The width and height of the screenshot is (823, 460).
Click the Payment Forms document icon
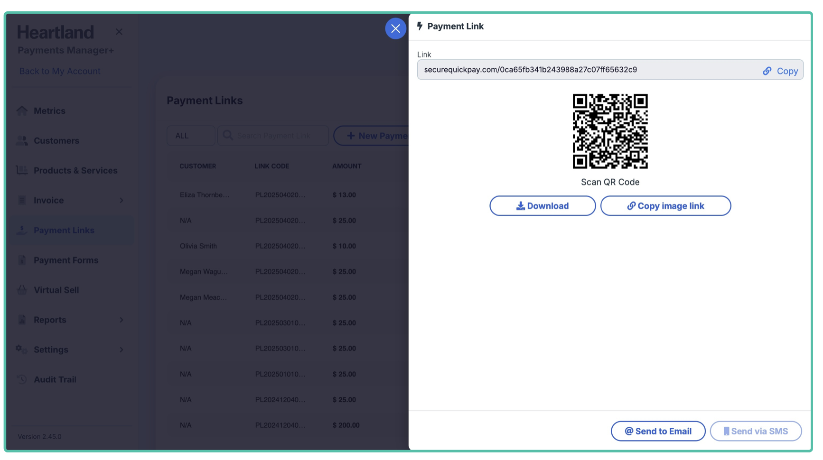pos(22,260)
